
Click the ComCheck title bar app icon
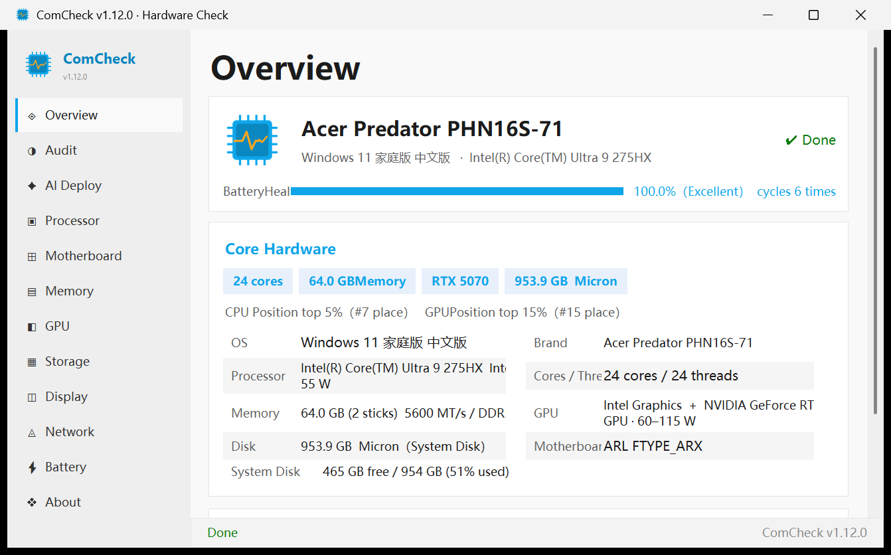click(x=23, y=15)
